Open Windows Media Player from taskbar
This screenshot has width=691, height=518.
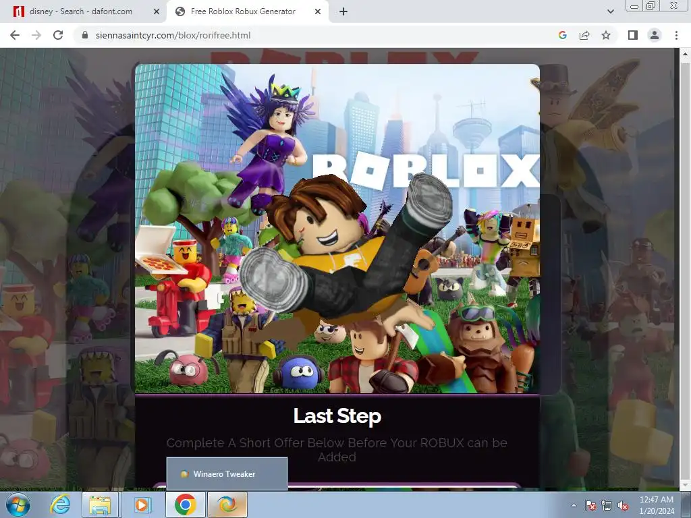[x=142, y=505]
